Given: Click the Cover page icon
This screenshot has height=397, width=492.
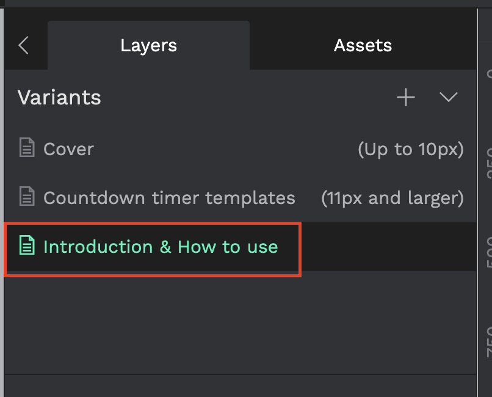Looking at the screenshot, I should tap(27, 148).
